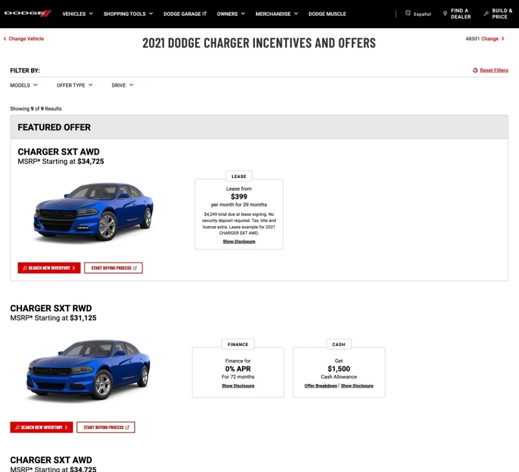The image size is (519, 472).
Task: Click the Dodge logo
Action: 28,14
